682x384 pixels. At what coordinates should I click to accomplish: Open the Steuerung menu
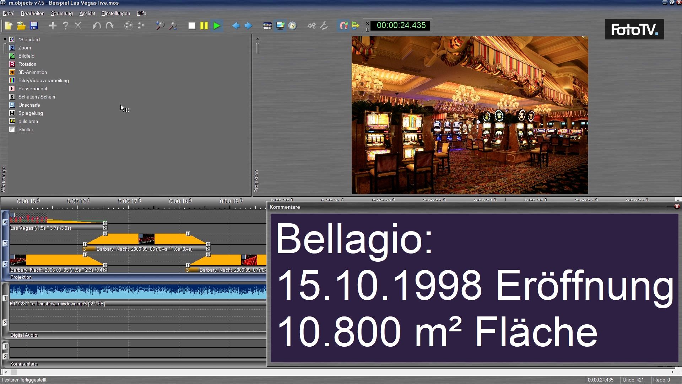(x=62, y=13)
